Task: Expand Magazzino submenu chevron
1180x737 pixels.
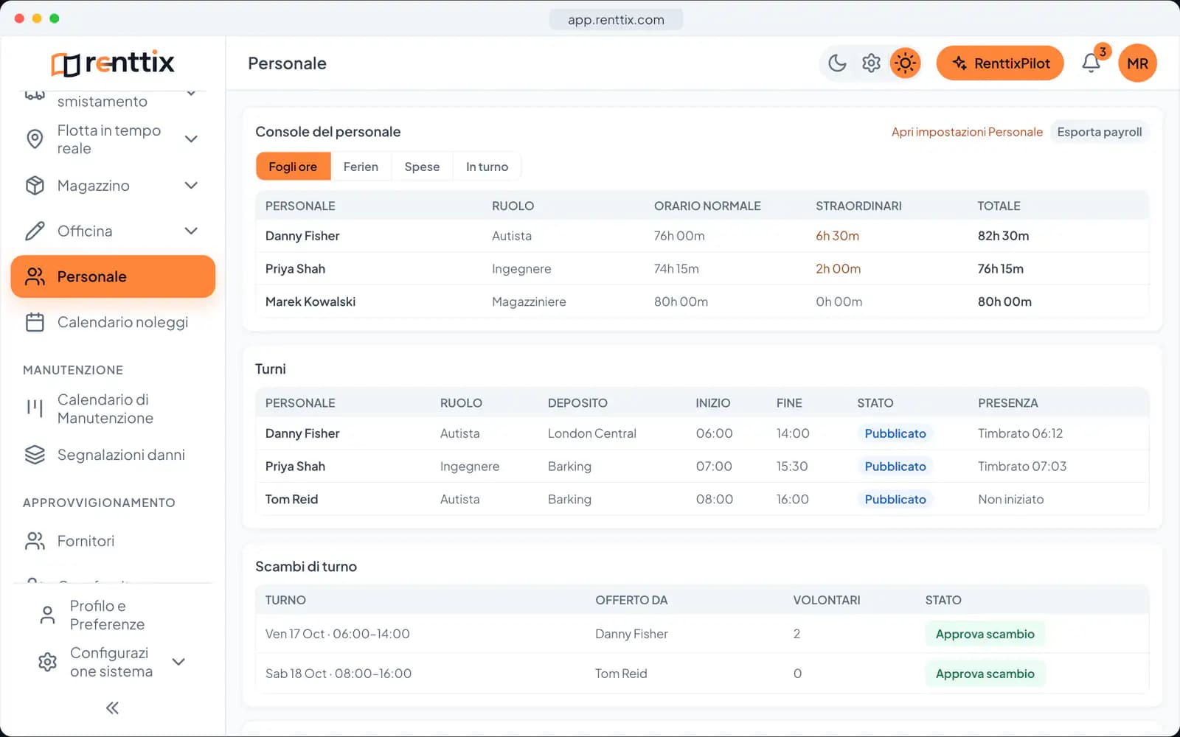Action: (191, 186)
